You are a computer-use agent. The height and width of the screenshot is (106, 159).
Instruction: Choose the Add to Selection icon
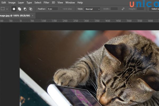tap(19, 9)
